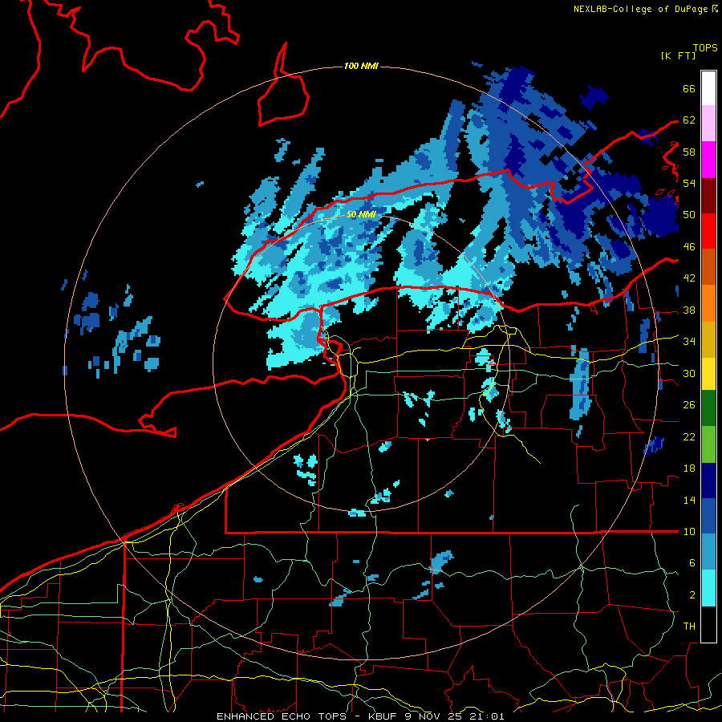Click the bright yellow legend swatch
Viewport: 722px width, 722px height.
pos(708,374)
